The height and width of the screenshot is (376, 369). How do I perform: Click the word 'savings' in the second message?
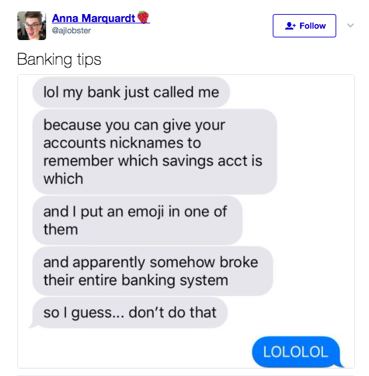point(188,162)
